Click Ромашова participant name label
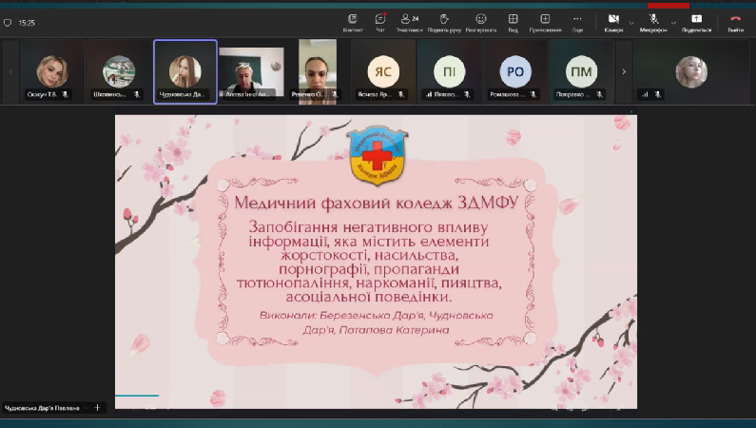The height and width of the screenshot is (428, 756). [x=506, y=94]
